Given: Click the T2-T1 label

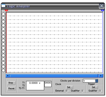Looking at the screenshot, I should pyautogui.click(x=22, y=88).
